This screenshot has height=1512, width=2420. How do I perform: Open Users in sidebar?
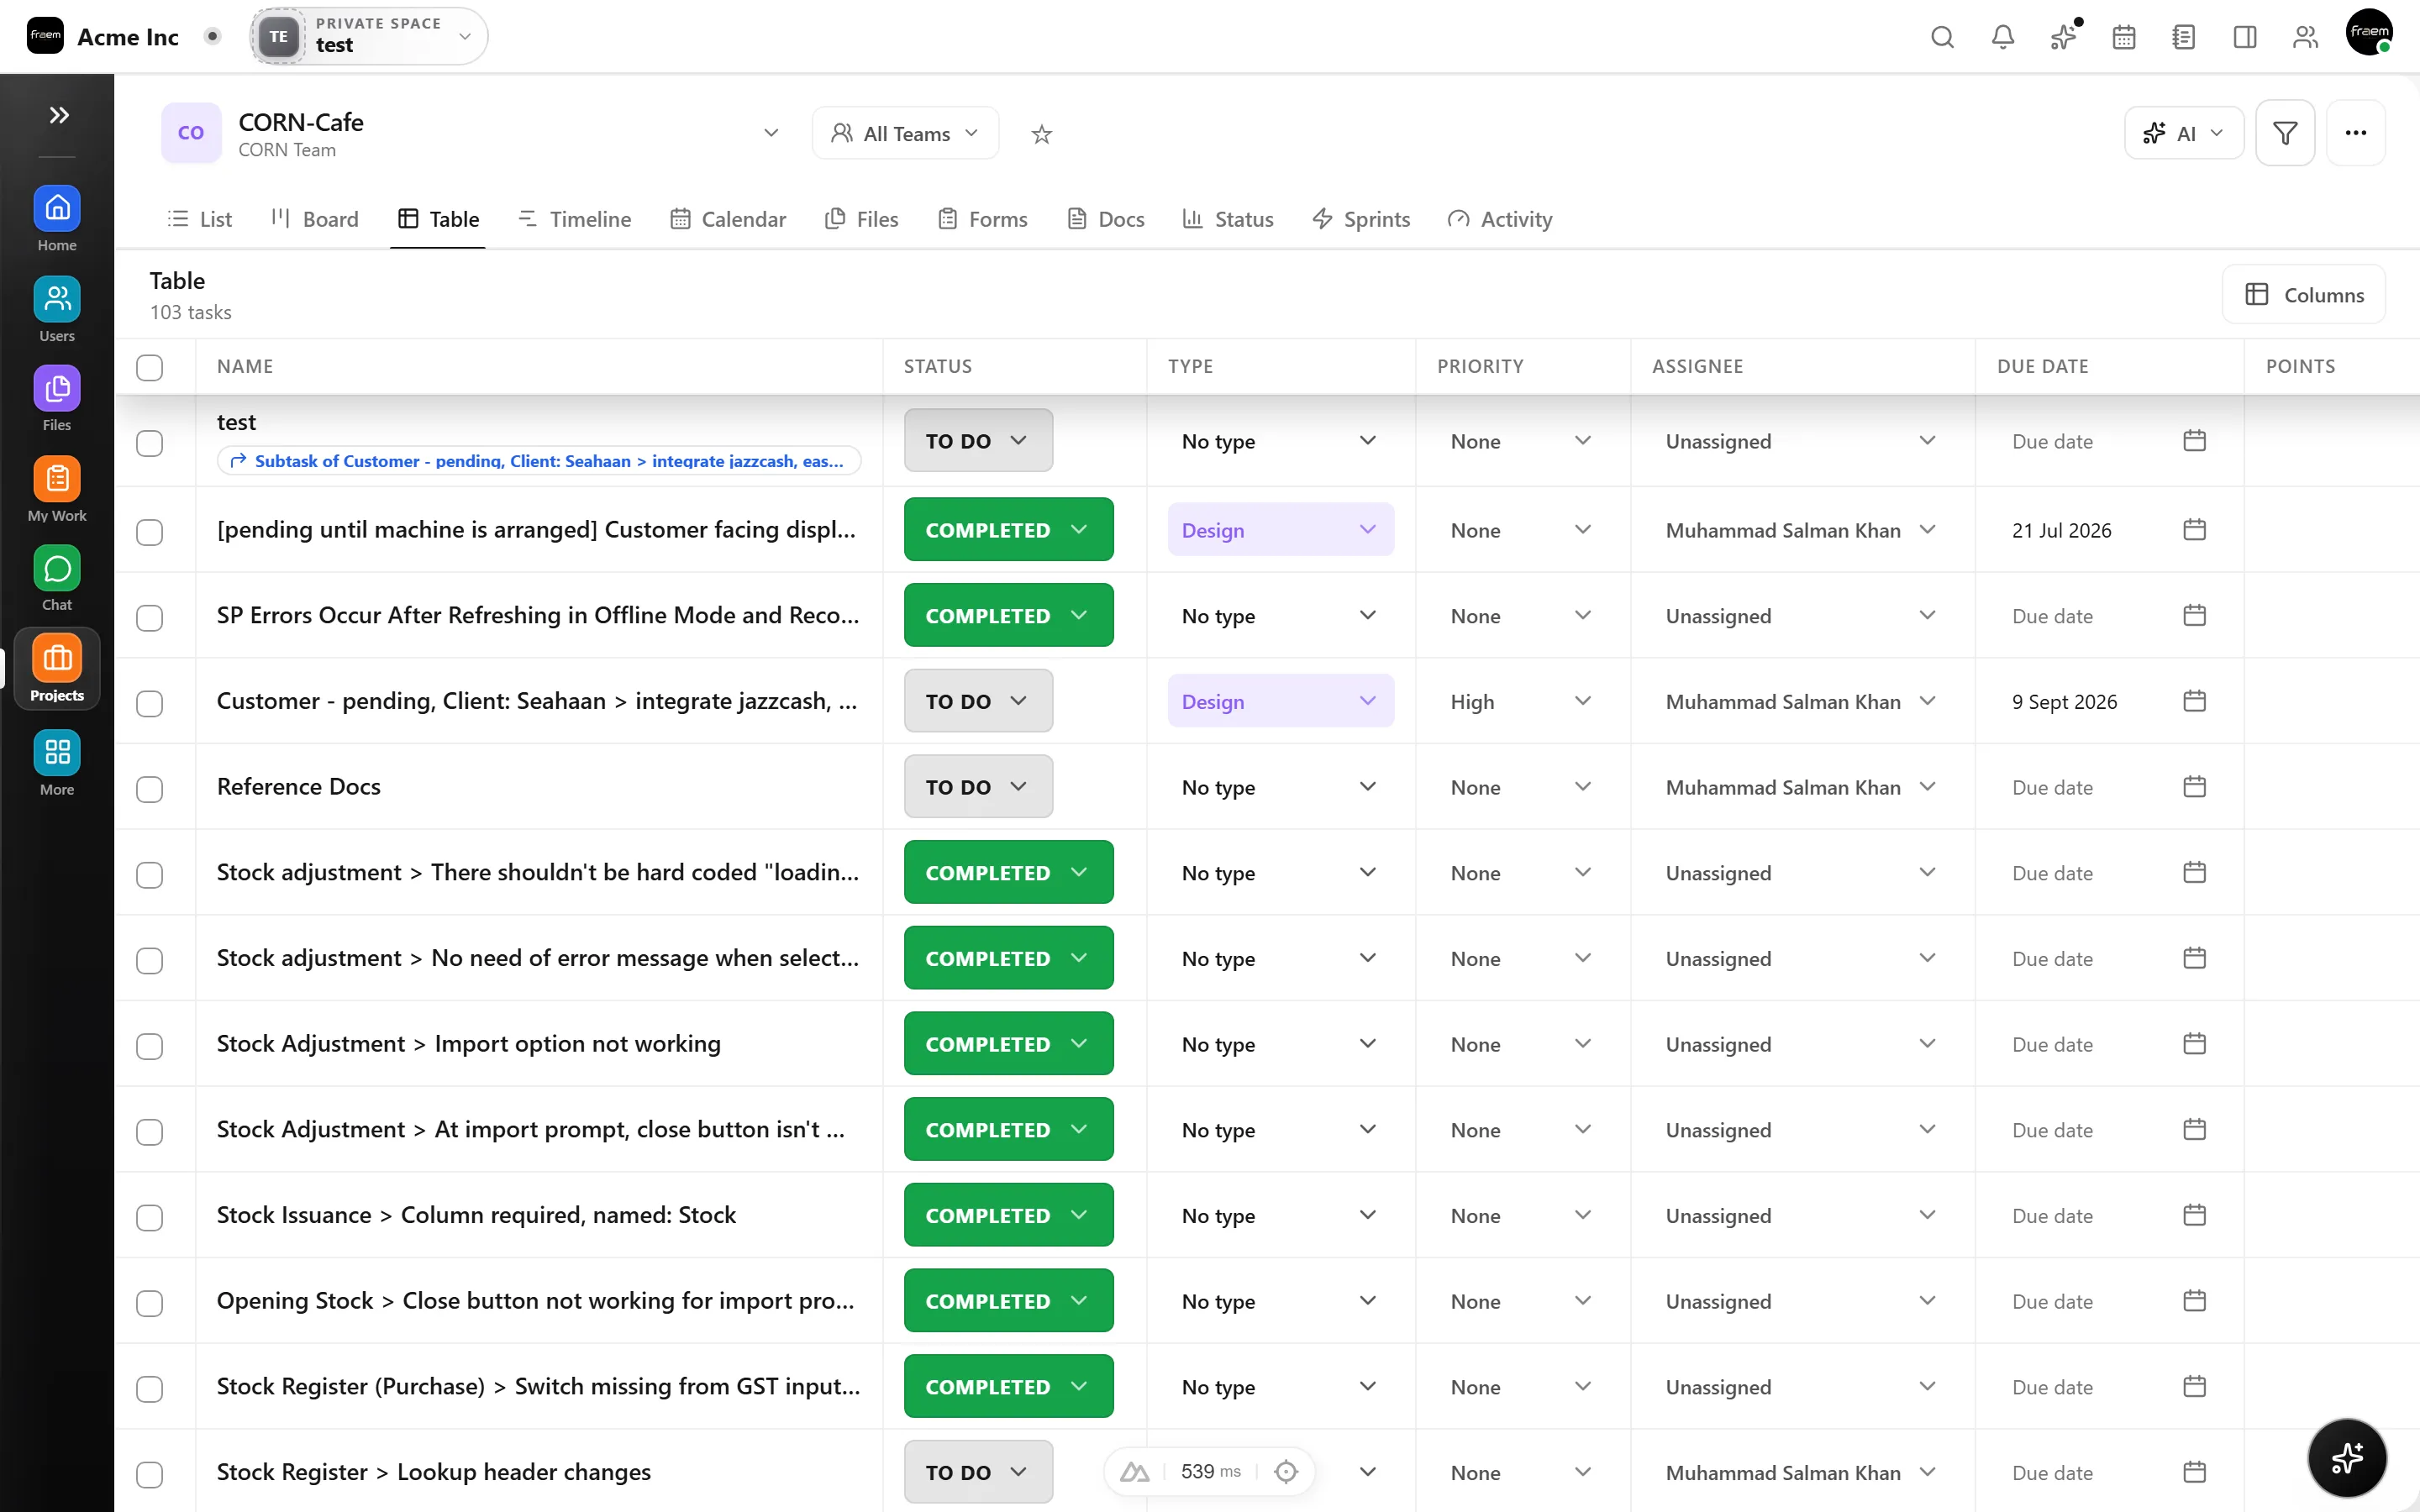pyautogui.click(x=57, y=309)
